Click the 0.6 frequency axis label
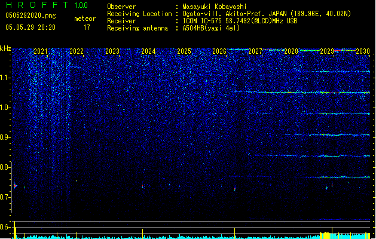376x239 pixels. [x=5, y=227]
